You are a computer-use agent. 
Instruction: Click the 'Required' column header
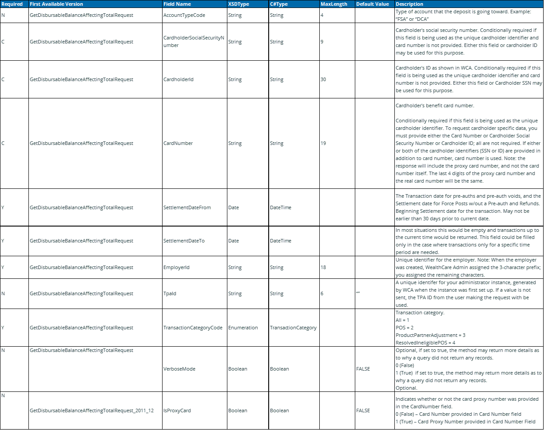[14, 4]
